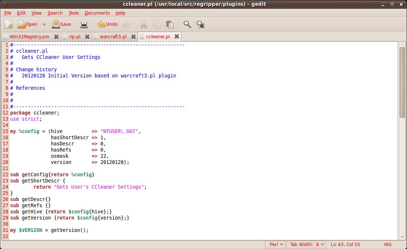Viewport: 407px width, 249px height.
Task: Maximize the gedit window
Action: point(392,4)
